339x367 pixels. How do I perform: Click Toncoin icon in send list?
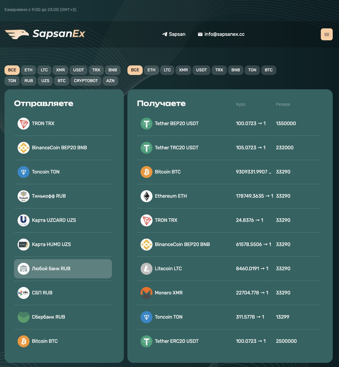click(24, 172)
